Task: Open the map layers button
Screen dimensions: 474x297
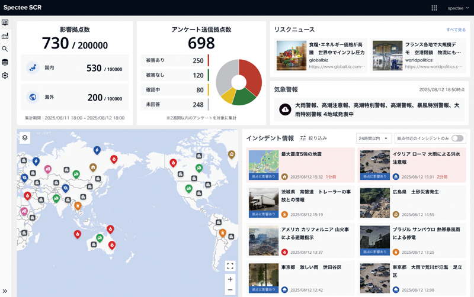Action: [25, 138]
